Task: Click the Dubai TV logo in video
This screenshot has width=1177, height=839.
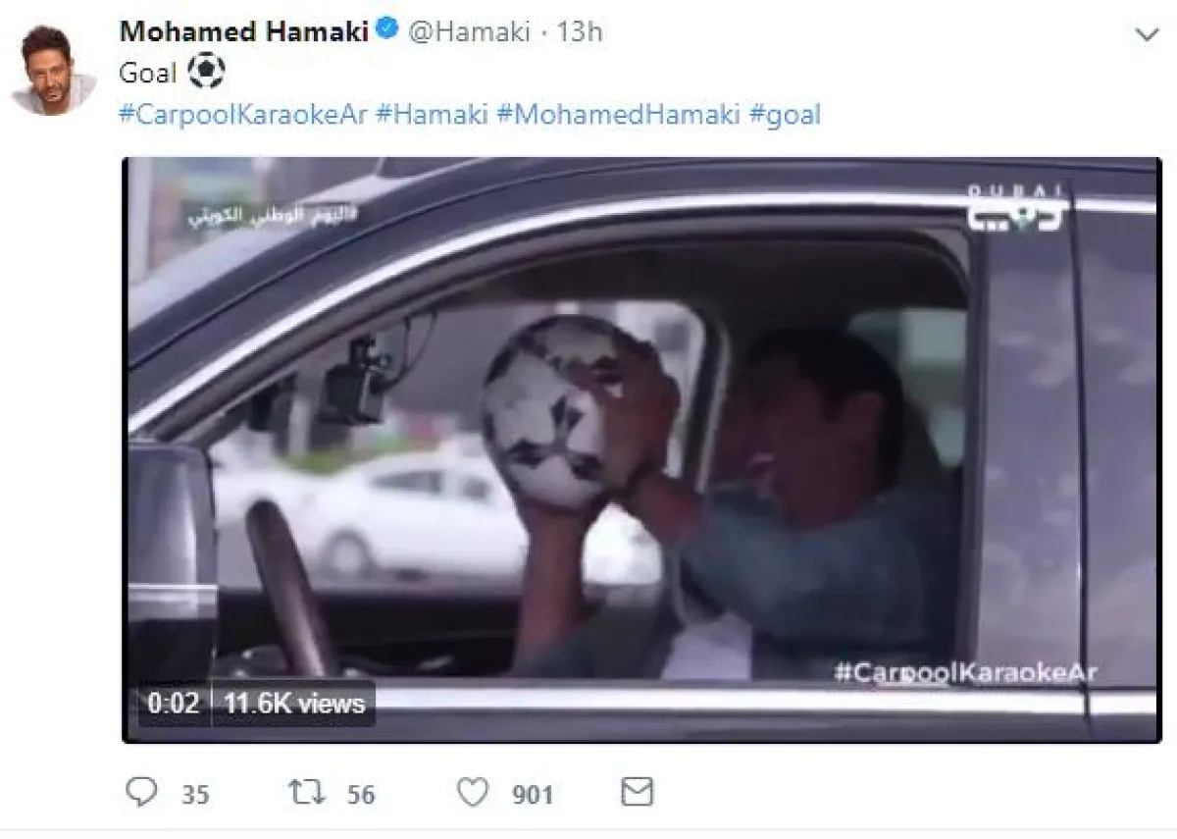Action: (1014, 208)
